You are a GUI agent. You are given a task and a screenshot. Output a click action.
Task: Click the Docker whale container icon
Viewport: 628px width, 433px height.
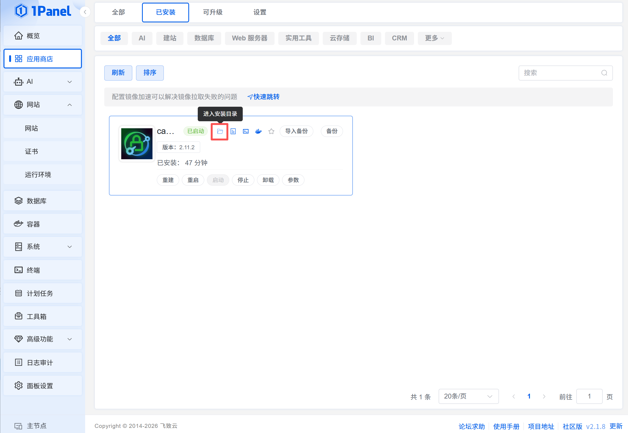(x=259, y=131)
